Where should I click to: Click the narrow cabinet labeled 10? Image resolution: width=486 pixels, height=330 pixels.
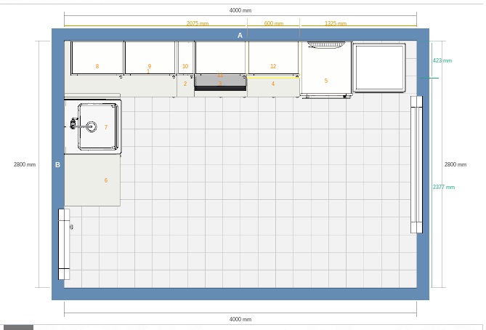185,58
